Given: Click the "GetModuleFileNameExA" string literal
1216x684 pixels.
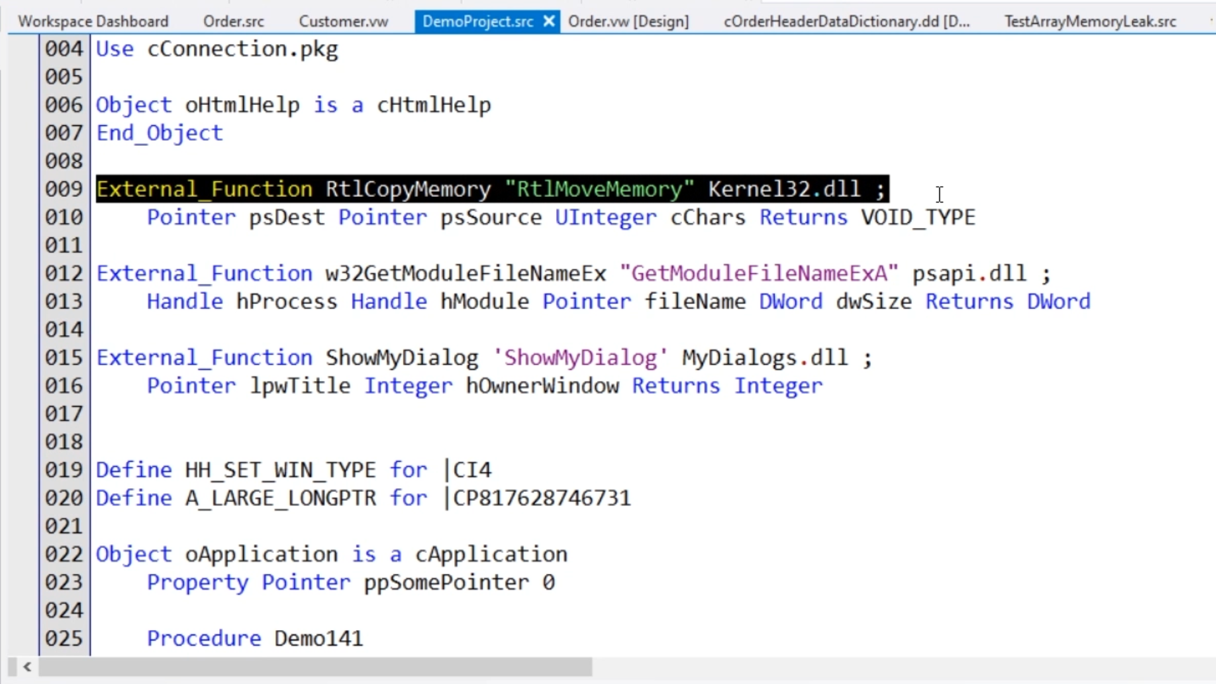Looking at the screenshot, I should (x=758, y=274).
